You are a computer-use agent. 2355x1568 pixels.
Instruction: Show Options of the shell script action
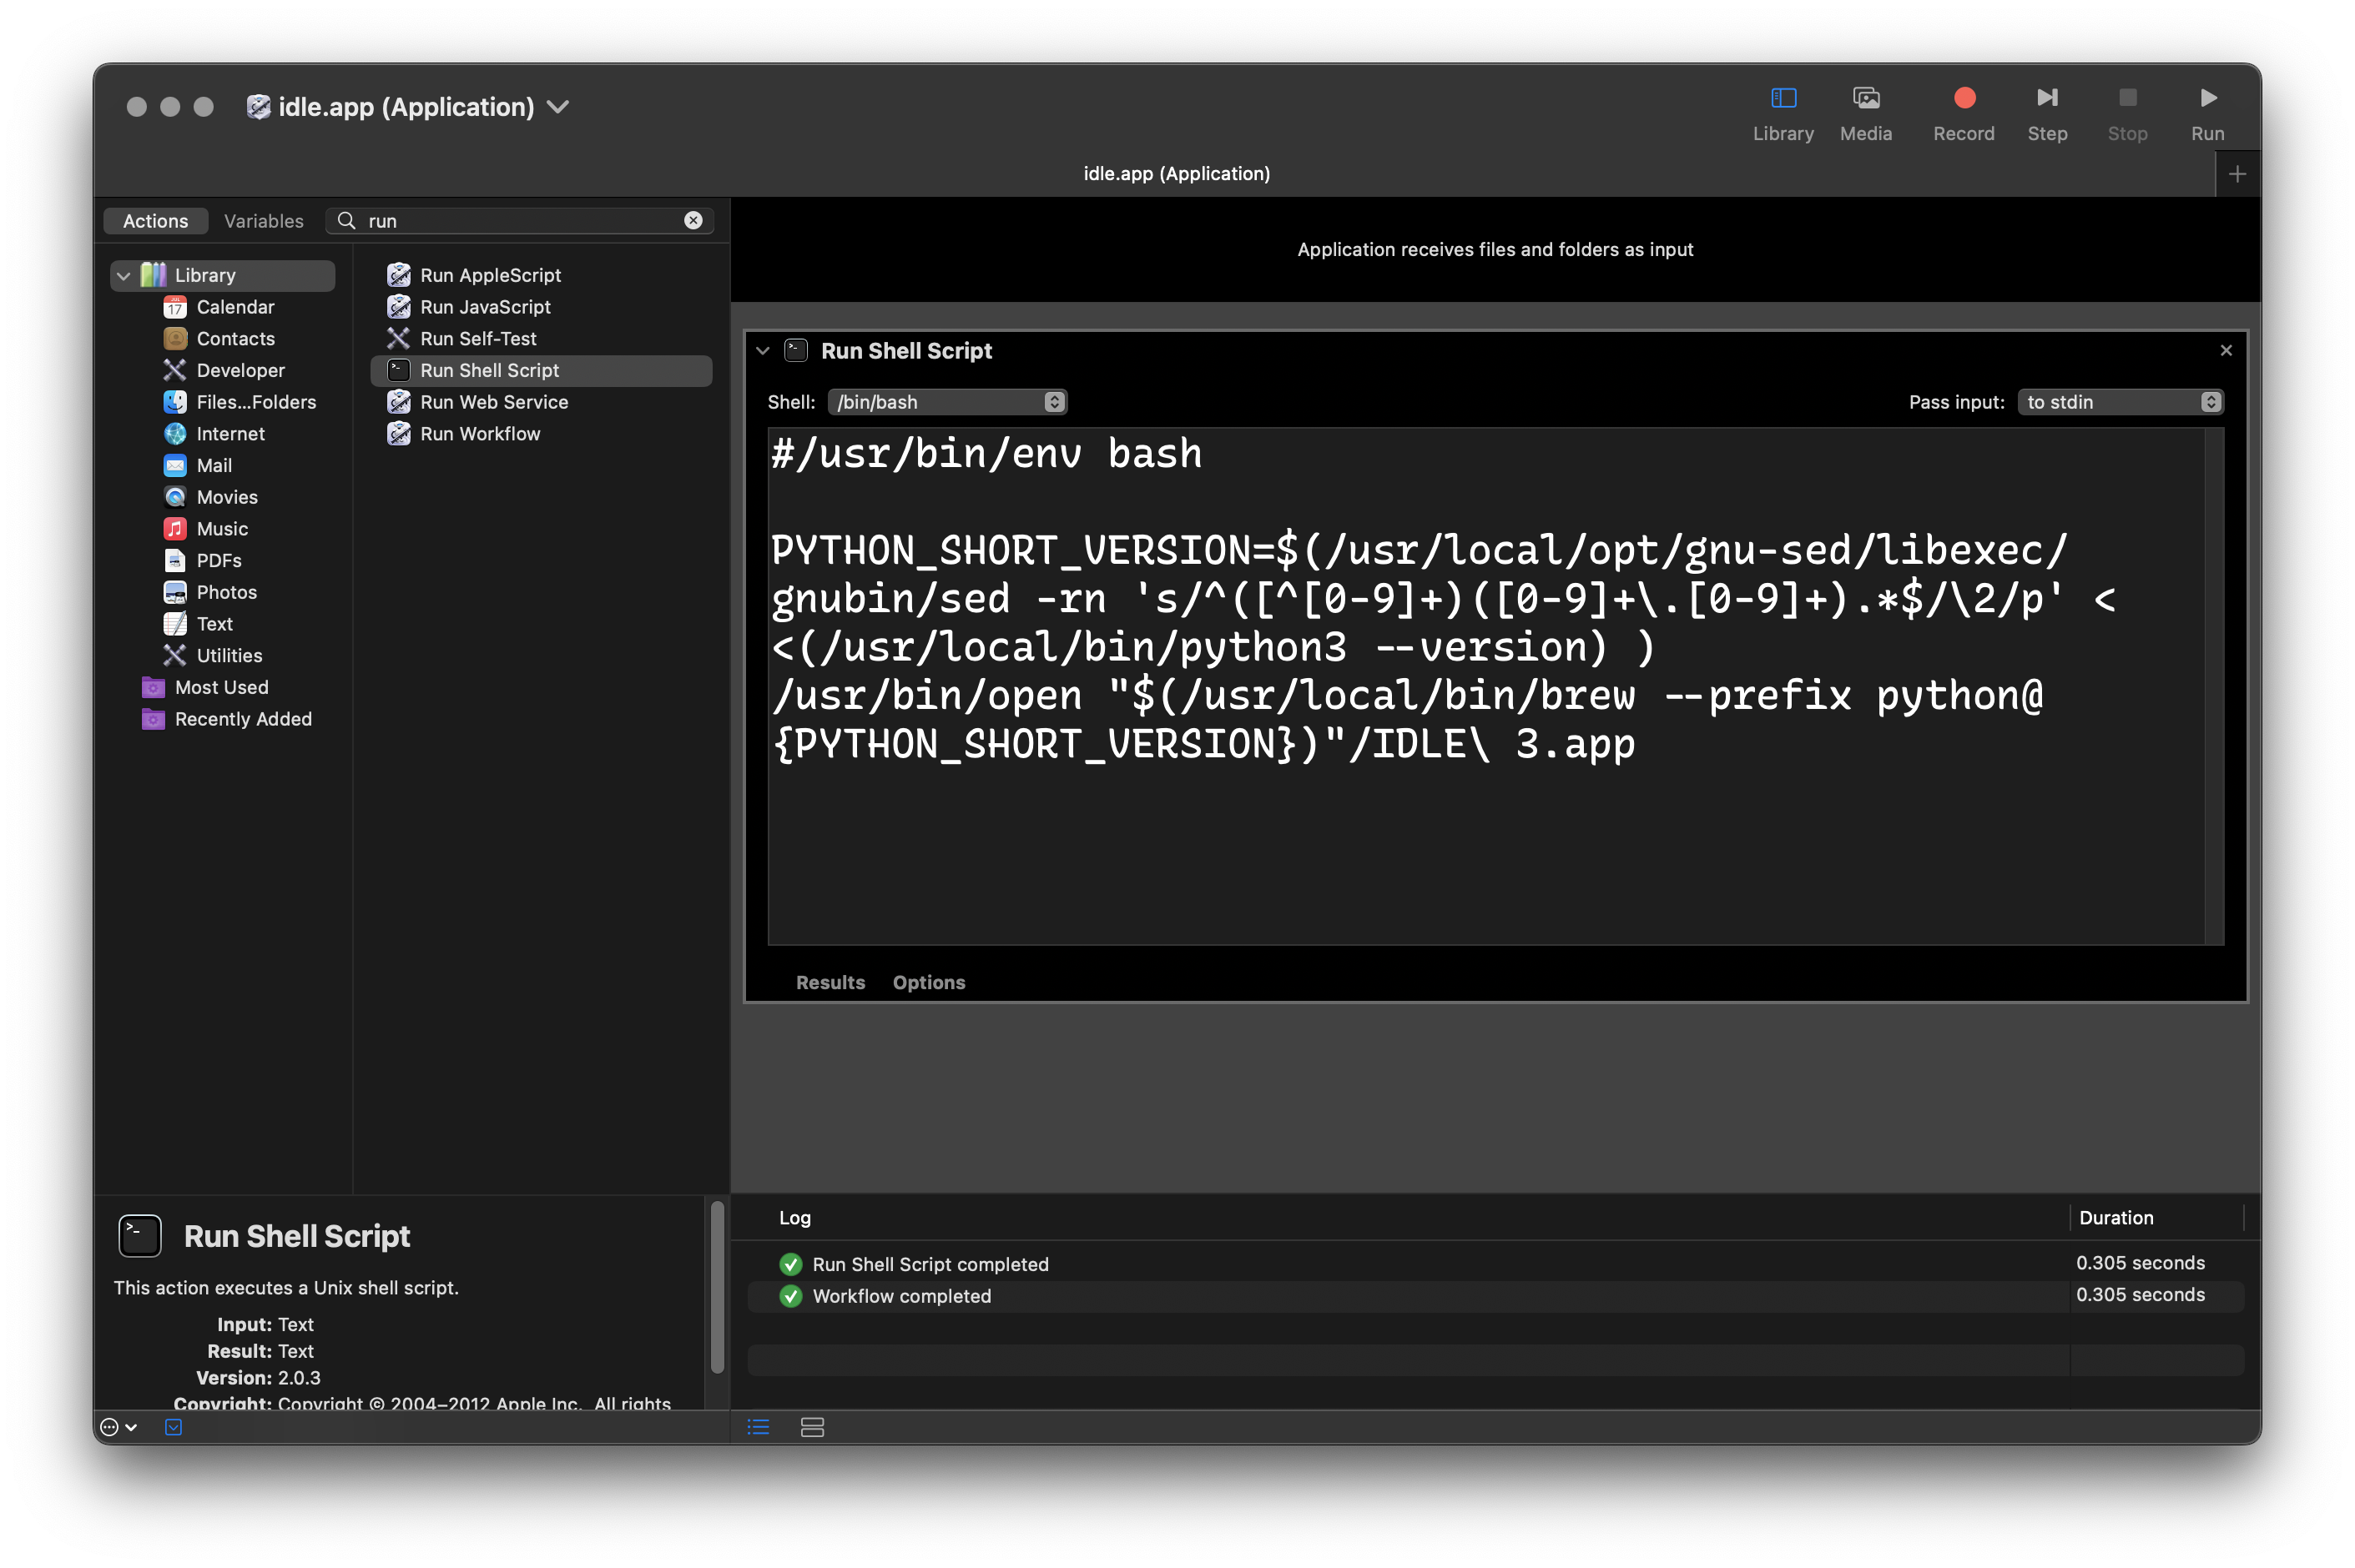coord(928,982)
